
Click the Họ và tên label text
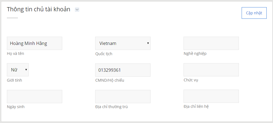click(x=15, y=54)
